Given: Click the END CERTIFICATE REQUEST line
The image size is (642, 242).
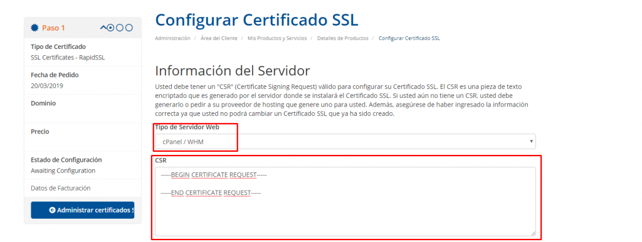Looking at the screenshot, I should click(211, 192).
